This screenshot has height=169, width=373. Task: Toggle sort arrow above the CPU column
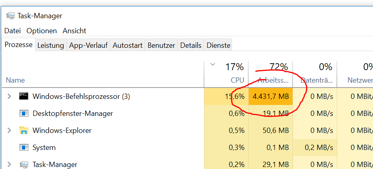pyautogui.click(x=213, y=64)
